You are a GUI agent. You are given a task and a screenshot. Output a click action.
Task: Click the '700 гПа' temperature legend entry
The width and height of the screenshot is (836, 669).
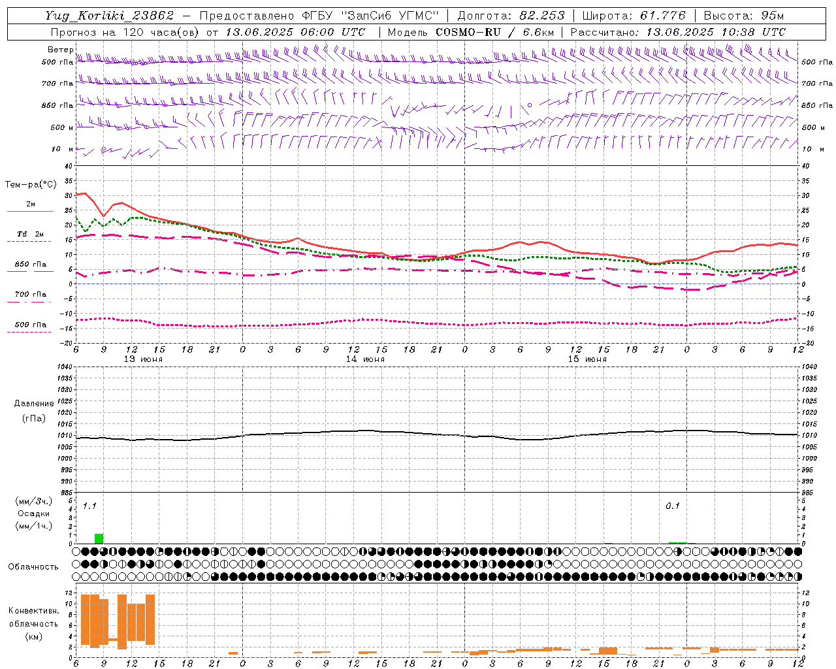pos(31,295)
